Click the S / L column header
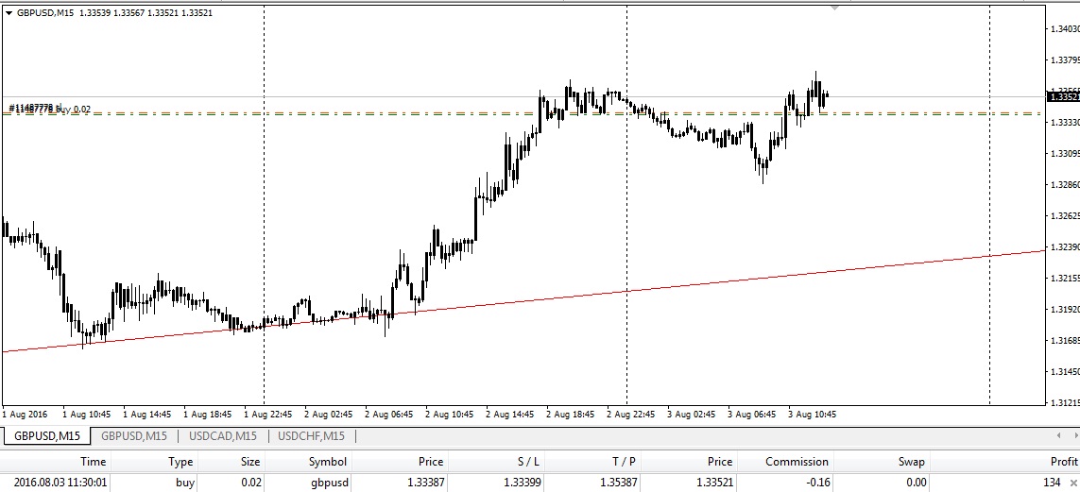1080x492 pixels. (x=526, y=462)
